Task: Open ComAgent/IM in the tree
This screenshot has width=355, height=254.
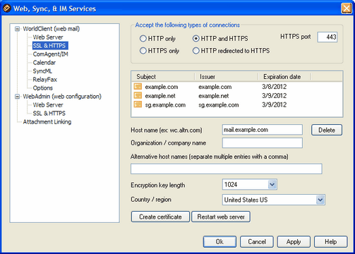Action: [x=50, y=54]
